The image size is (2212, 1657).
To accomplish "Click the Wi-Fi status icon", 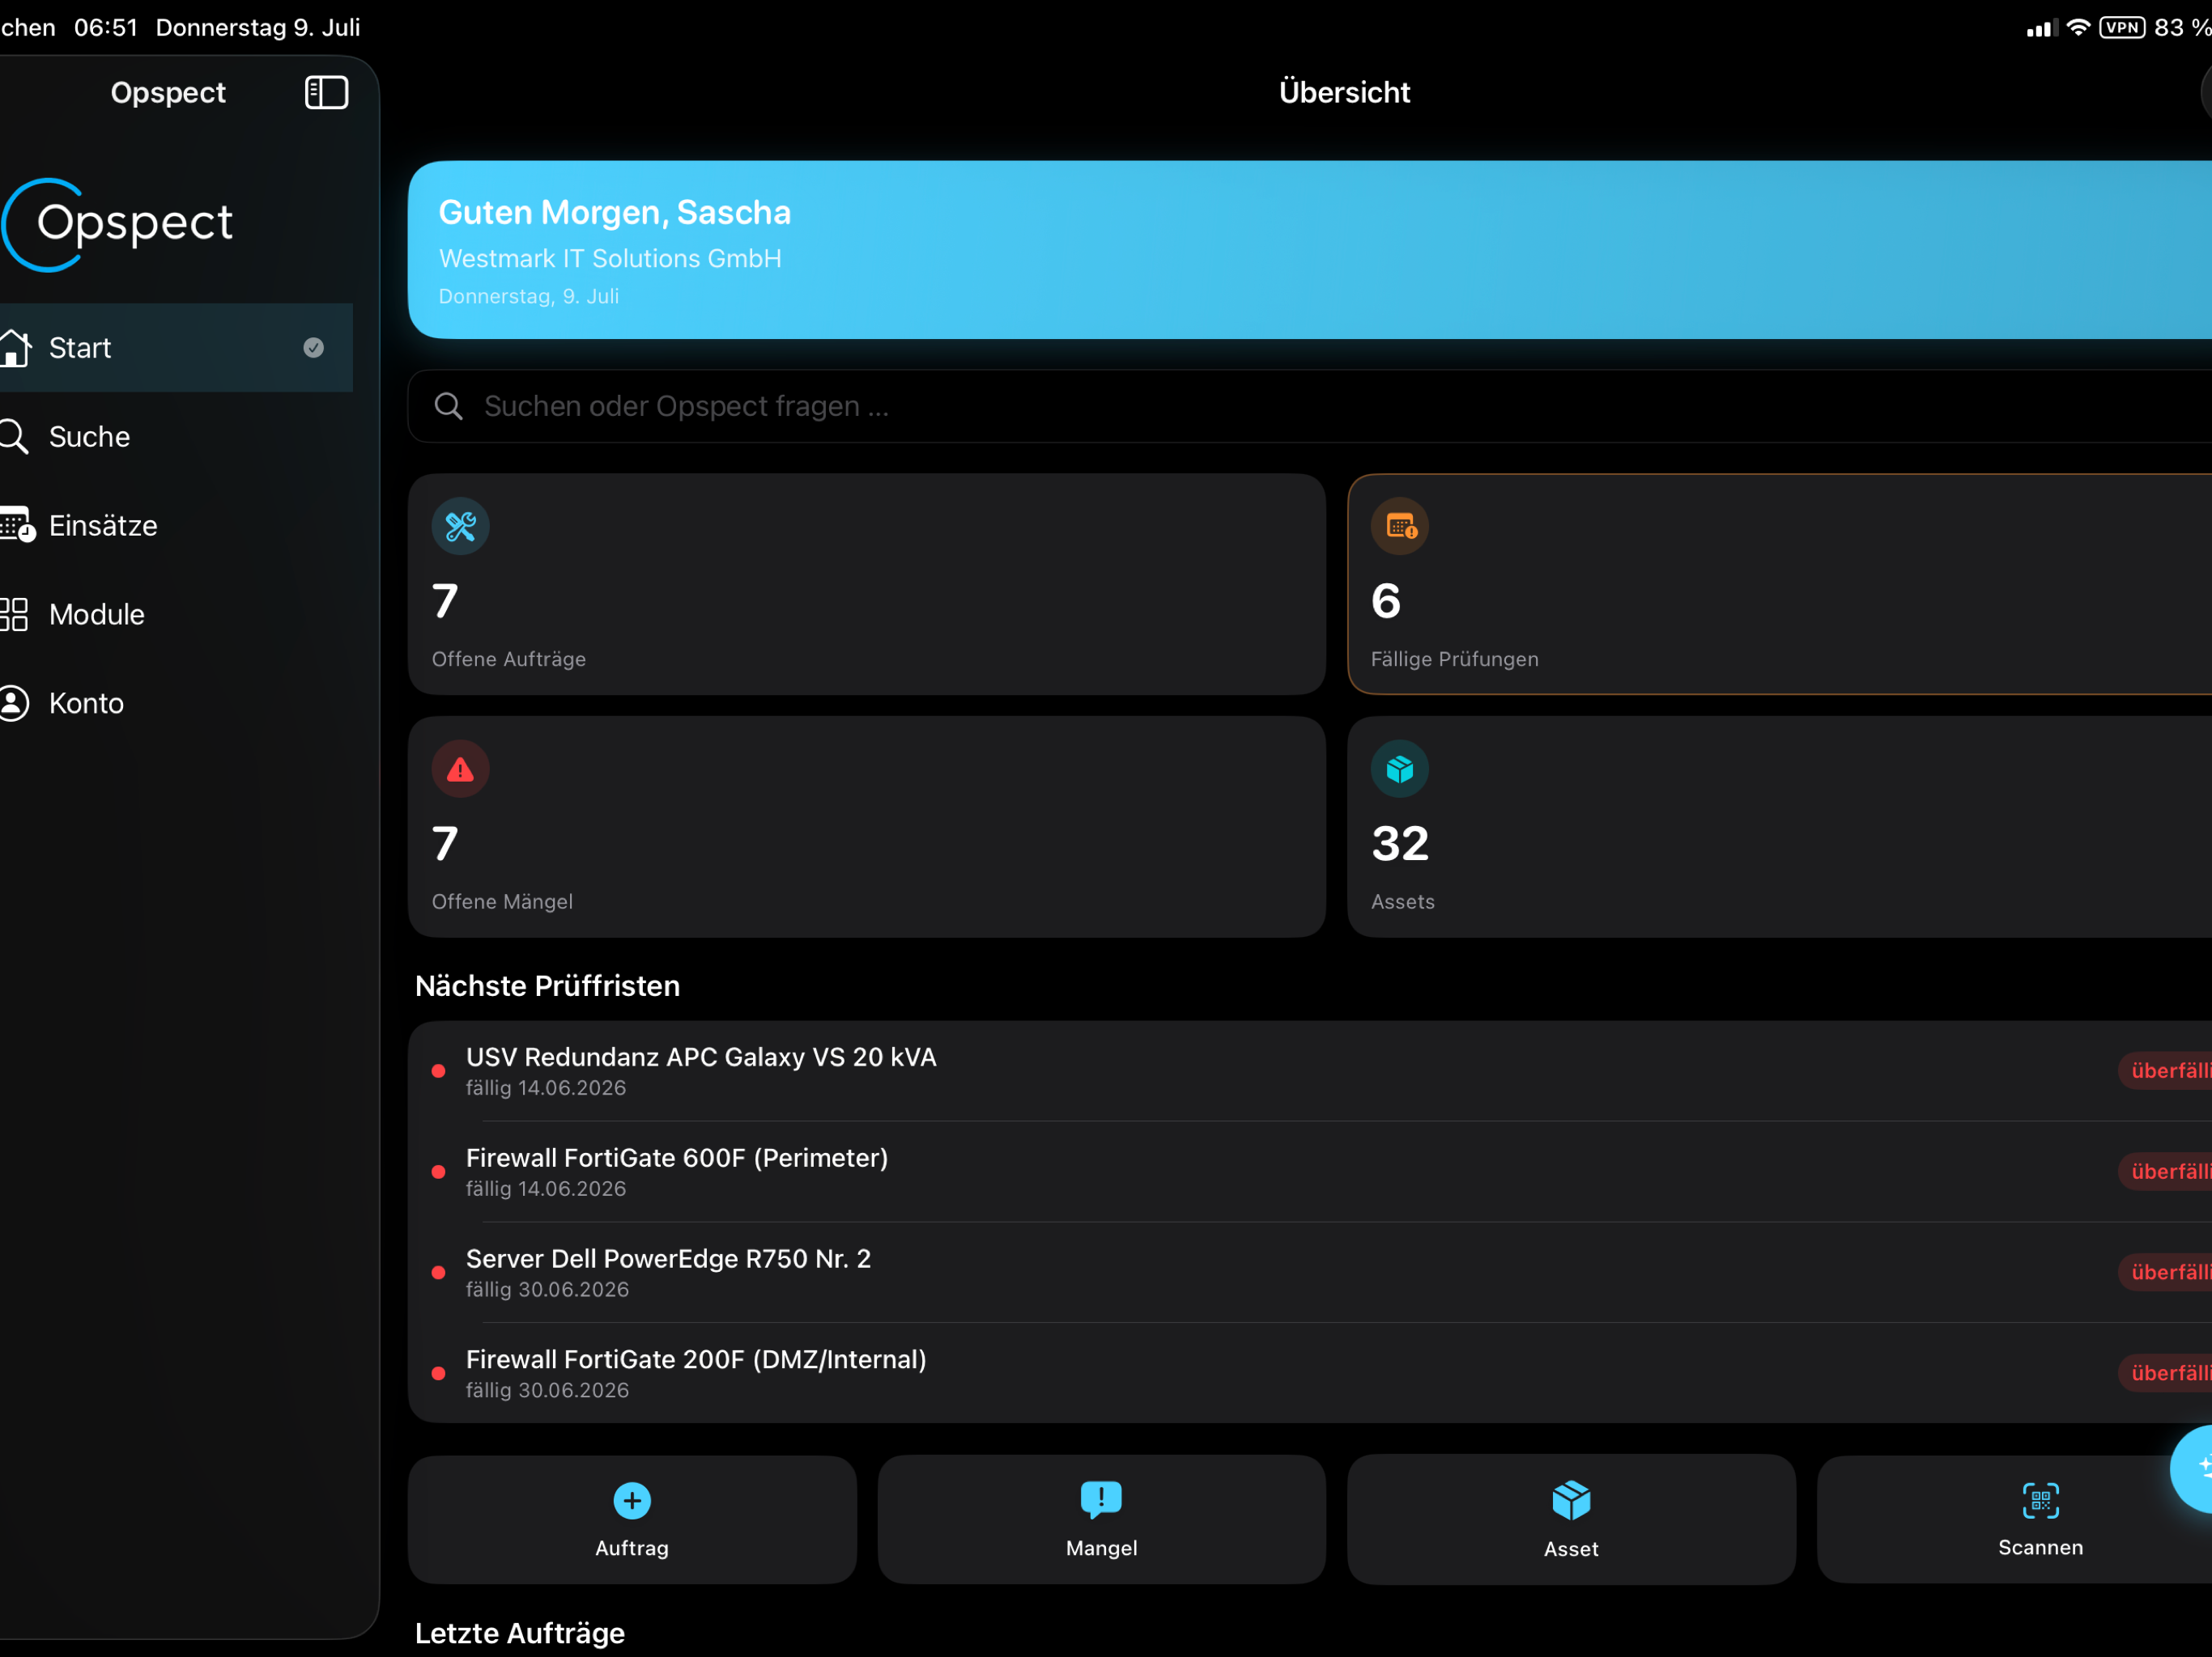I will (x=2078, y=28).
